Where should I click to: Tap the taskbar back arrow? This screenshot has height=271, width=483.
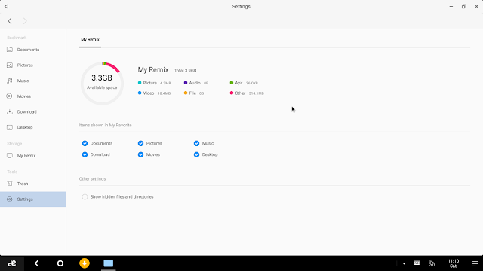click(x=36, y=263)
